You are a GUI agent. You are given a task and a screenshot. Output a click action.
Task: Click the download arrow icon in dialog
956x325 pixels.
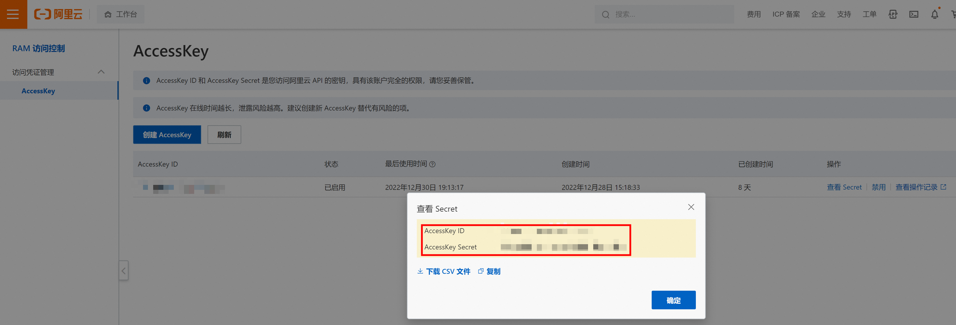[420, 271]
